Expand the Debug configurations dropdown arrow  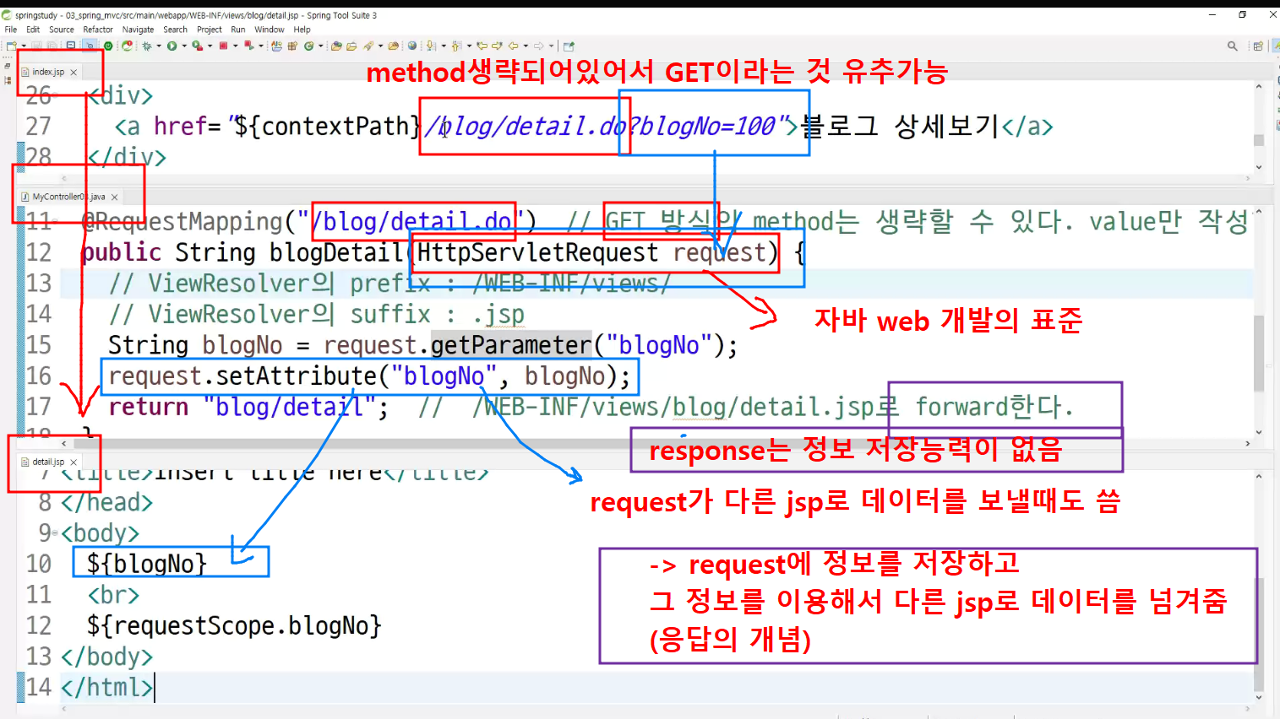click(x=159, y=46)
